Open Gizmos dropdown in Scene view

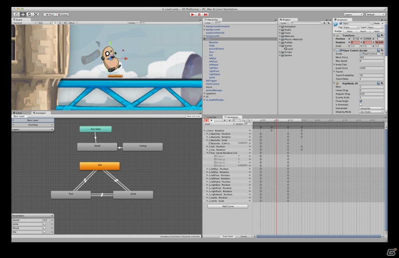tap(133, 22)
